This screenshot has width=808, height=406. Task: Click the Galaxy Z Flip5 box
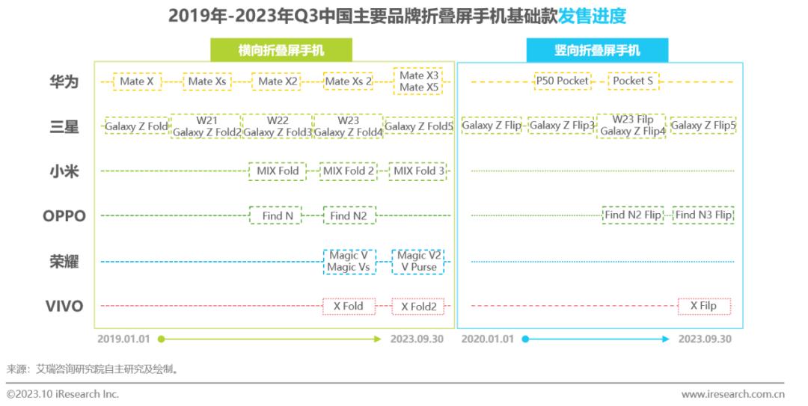(x=703, y=125)
